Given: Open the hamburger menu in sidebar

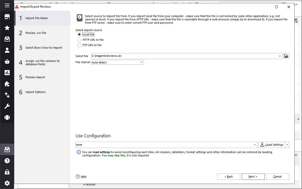Looking at the screenshot, I should point(7,5).
